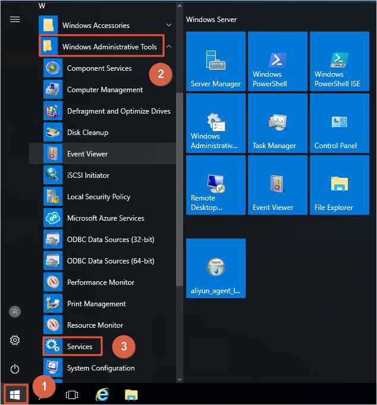Image resolution: width=377 pixels, height=405 pixels.
Task: Expand the Start menu hamburger navigation
Action: 15,20
